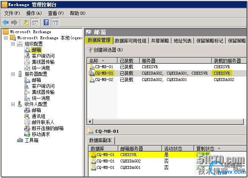The image size is (248, 178).
Task: Click the CD-MB-01 database icon
Action: [92, 67]
